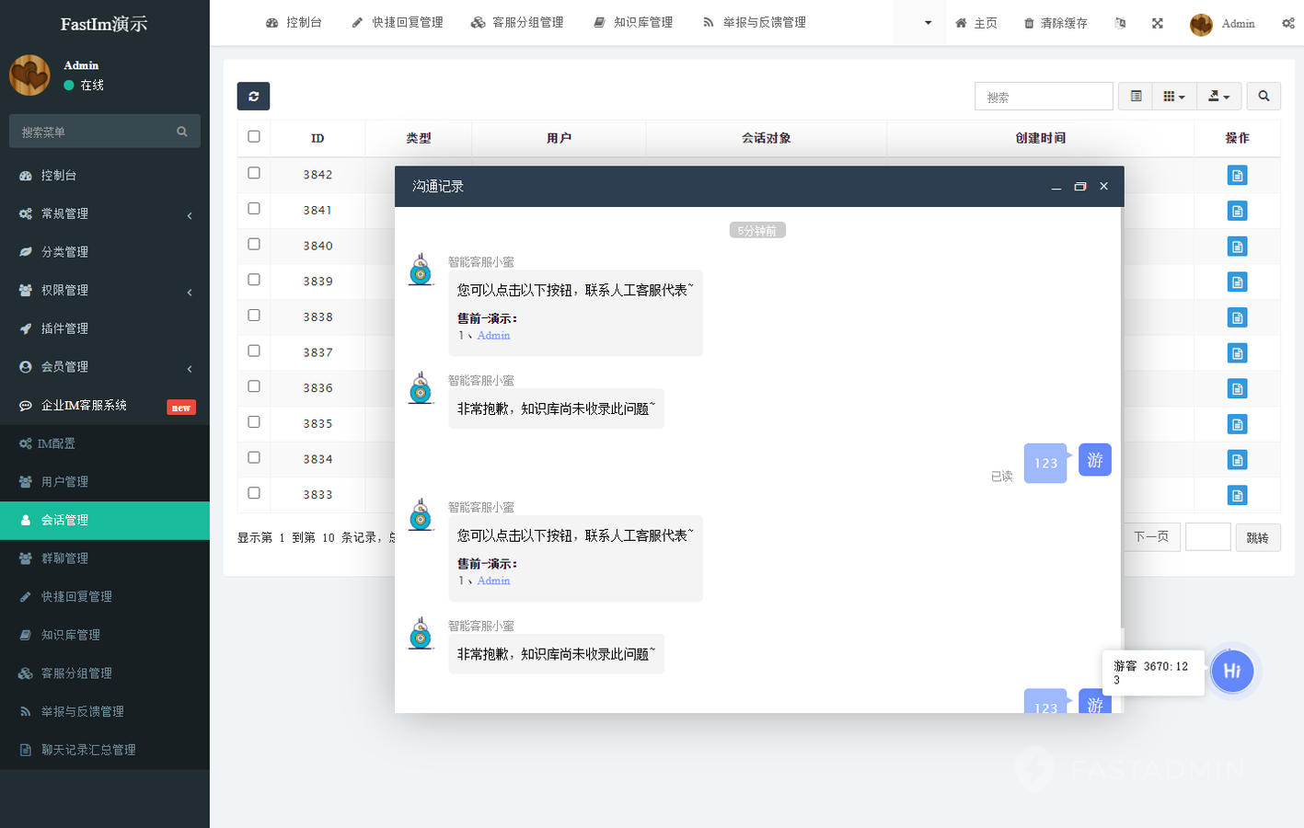Viewport: 1304px width, 828px height.
Task: Click the language switch icon in the top bar
Action: [x=1120, y=23]
